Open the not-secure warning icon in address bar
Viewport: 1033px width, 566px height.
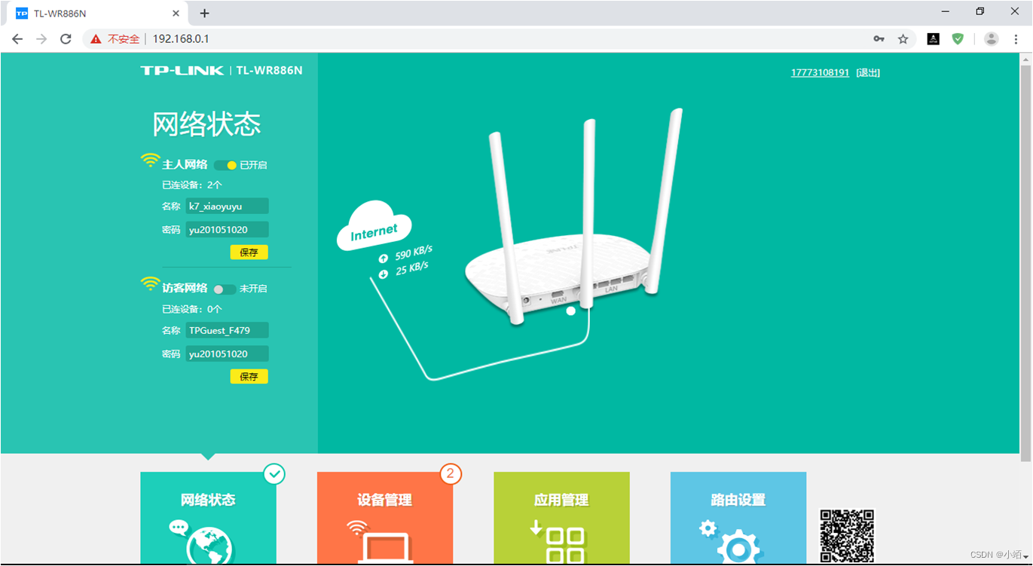[96, 38]
